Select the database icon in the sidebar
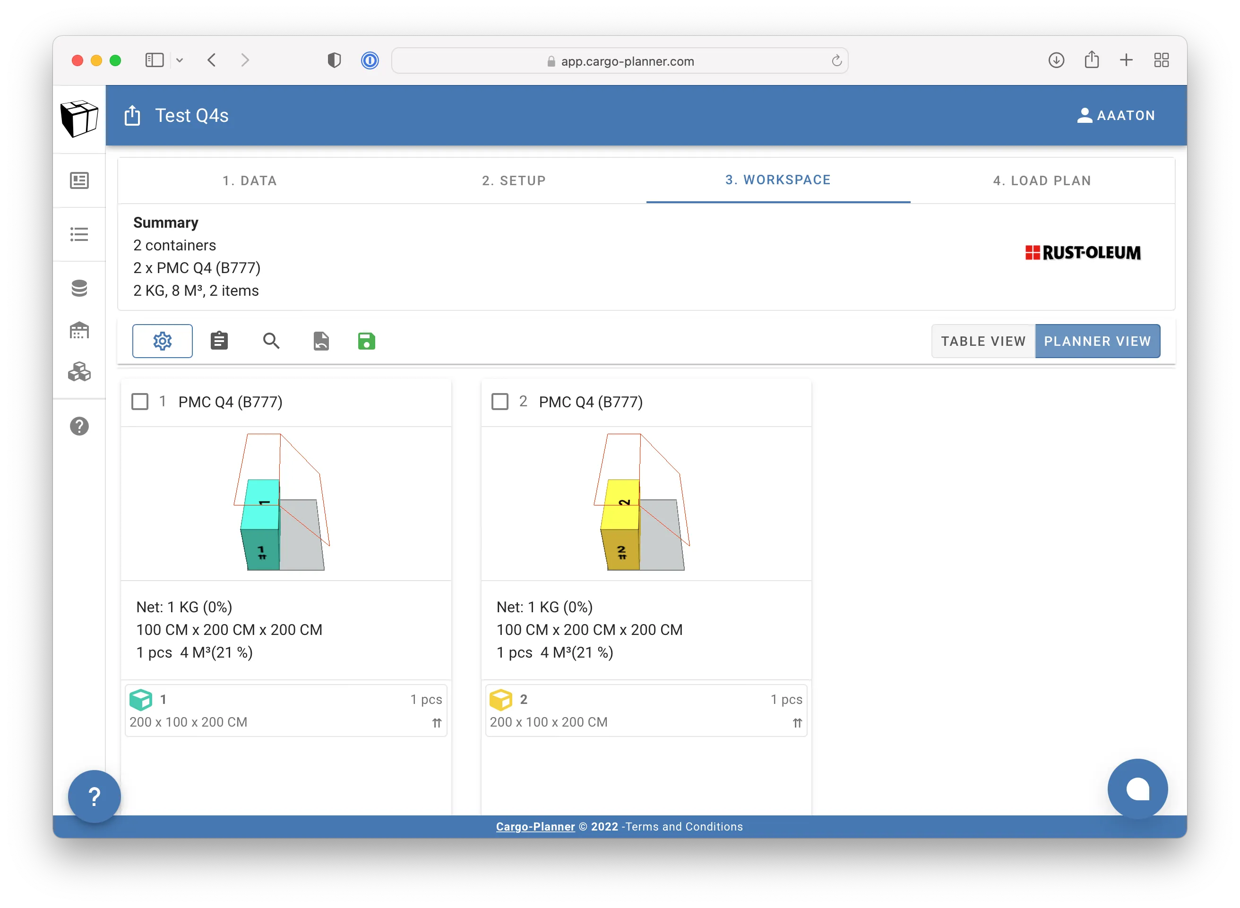This screenshot has height=908, width=1240. click(80, 288)
